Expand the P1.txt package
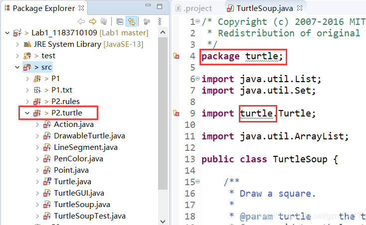Image resolution: width=366 pixels, height=225 pixels. pyautogui.click(x=27, y=90)
